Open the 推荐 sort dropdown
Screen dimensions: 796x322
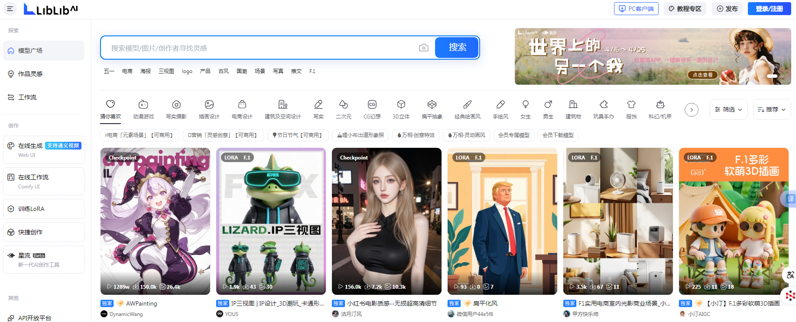point(772,109)
